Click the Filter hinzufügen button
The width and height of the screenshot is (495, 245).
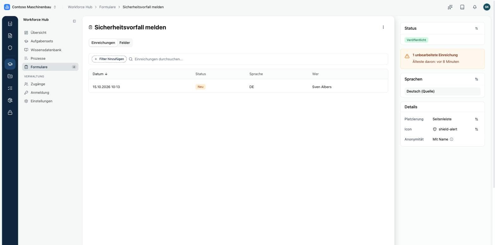[109, 59]
